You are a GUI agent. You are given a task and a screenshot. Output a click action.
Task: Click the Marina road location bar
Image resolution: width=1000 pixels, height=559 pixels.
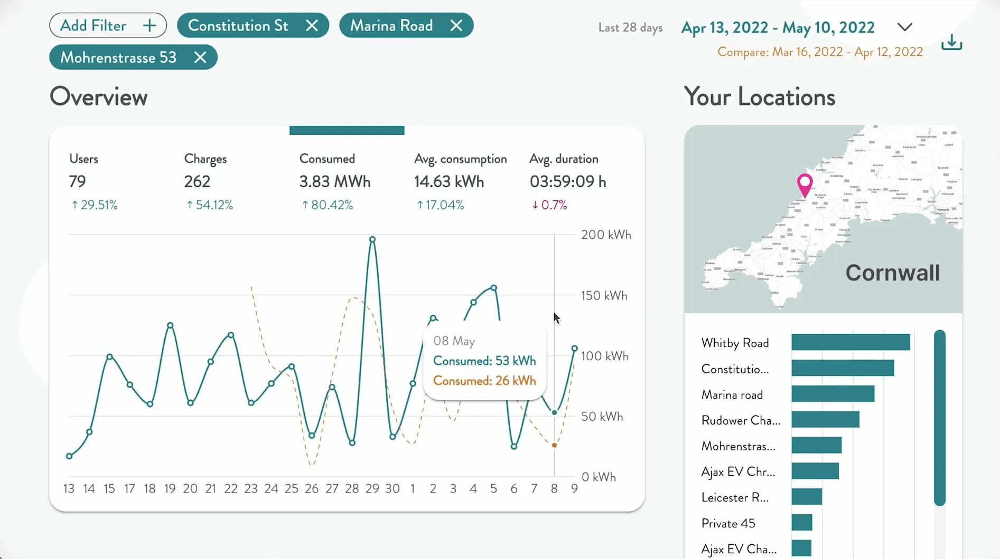coord(833,394)
